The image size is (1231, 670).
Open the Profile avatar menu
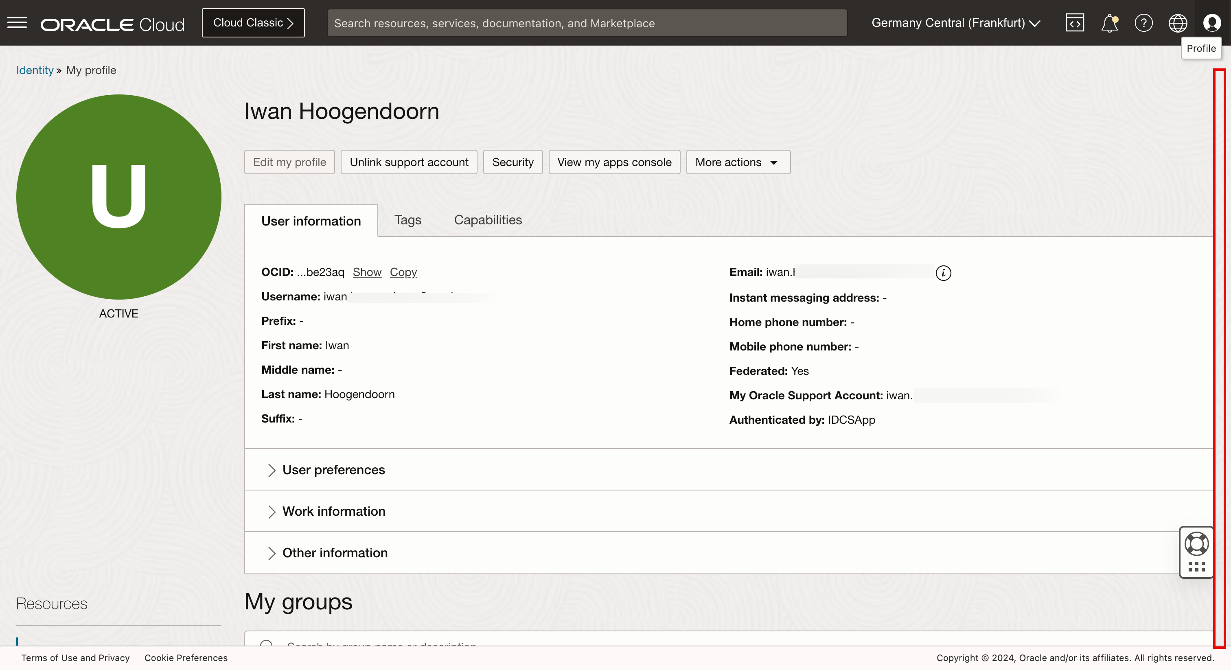click(1212, 22)
